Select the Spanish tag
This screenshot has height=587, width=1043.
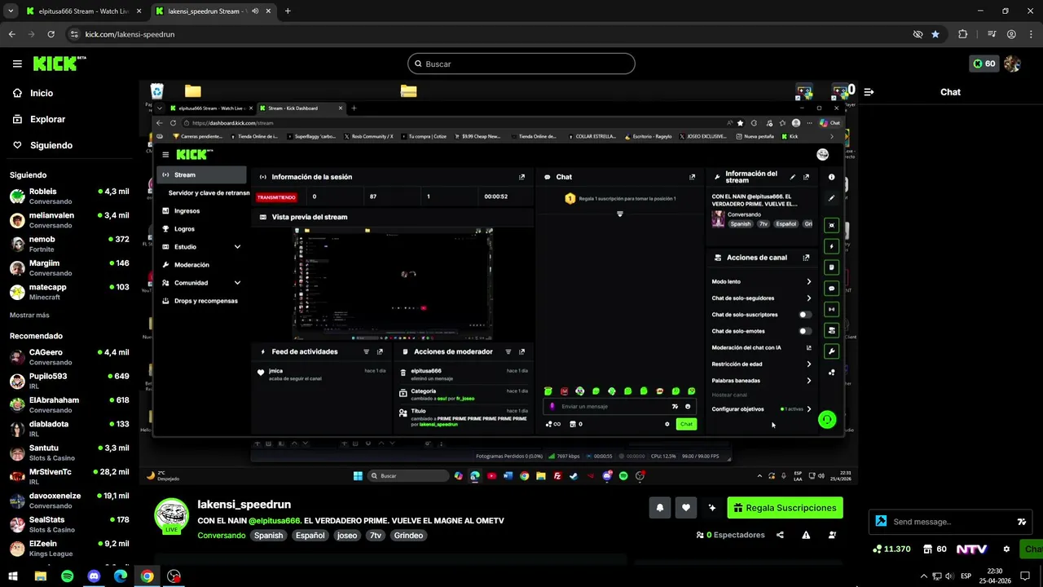coord(268,536)
